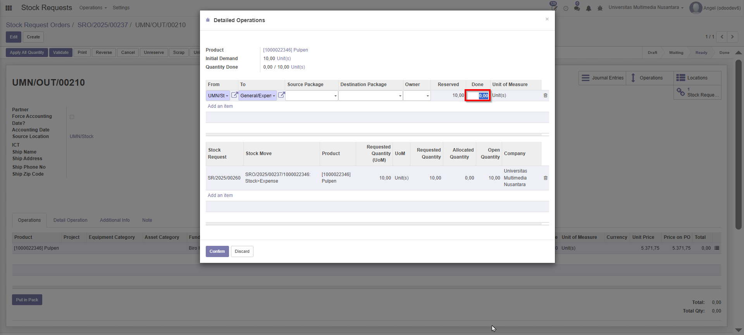This screenshot has height=335, width=744.
Task: Add an item to operations lines
Action: coord(220,106)
